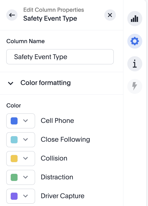This screenshot has height=206, width=148.
Task: Open the Close Following color dropdown arrow
Action: tap(25, 140)
